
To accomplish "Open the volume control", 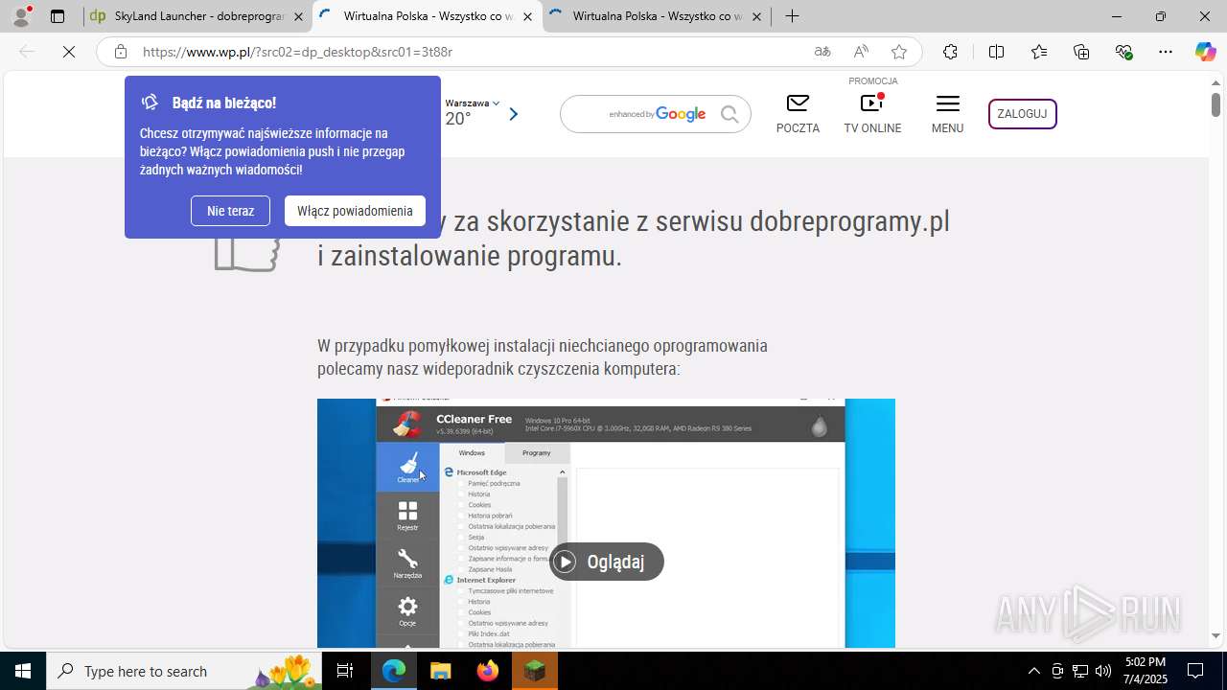I will 1102,671.
